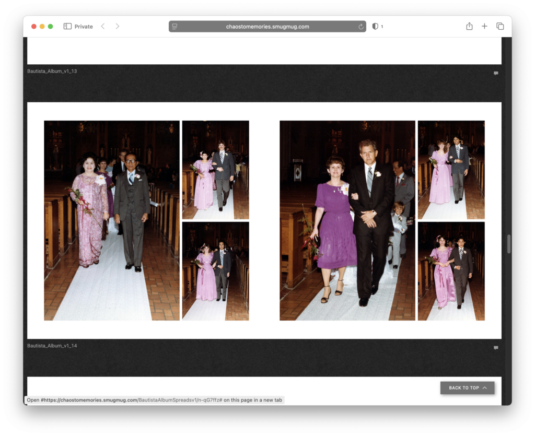Click the chaostomemories.smugmug.com address field

tap(267, 27)
